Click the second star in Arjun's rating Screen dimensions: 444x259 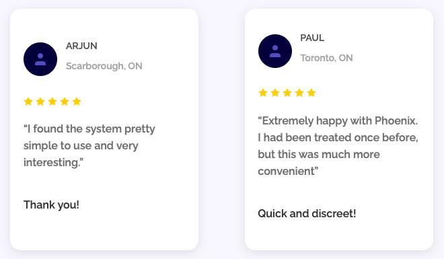click(x=40, y=102)
